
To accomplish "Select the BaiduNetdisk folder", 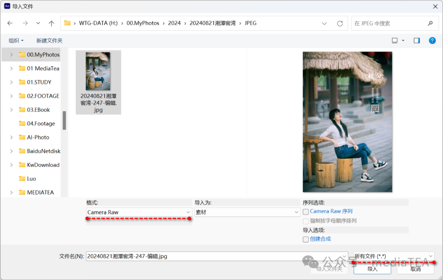I will pos(39,151).
